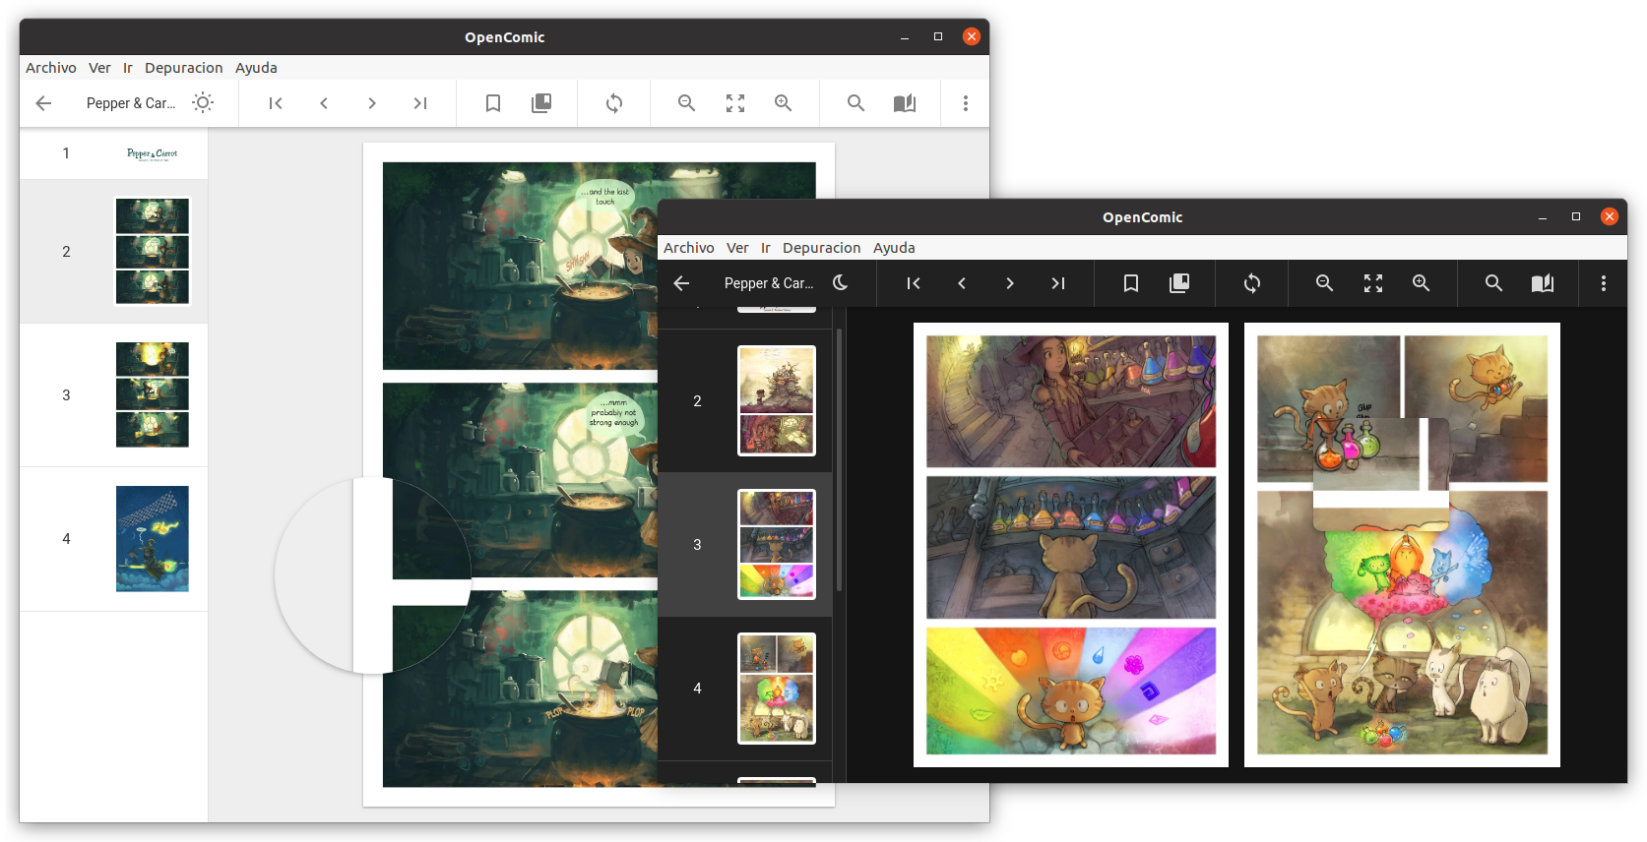Zoom in within the light window
Screen dimensions: 1647x842
[784, 103]
